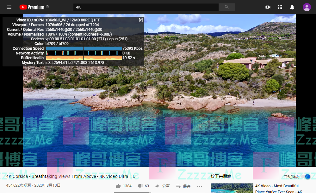
Task: Expand the three-dot more actions menu
Action: (199, 186)
